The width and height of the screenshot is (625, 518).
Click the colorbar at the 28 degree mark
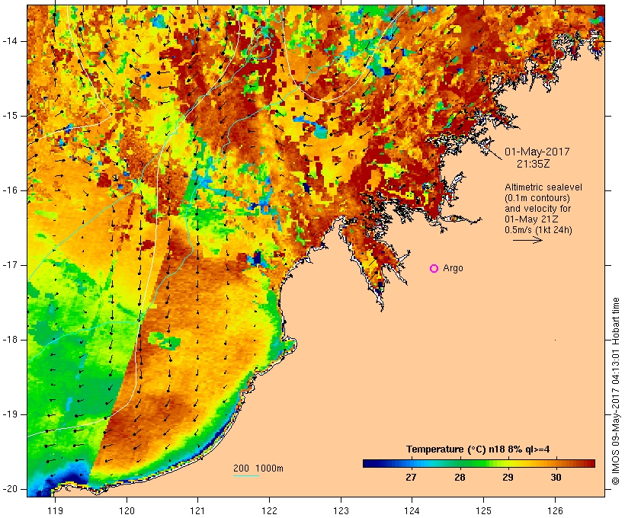coord(460,463)
